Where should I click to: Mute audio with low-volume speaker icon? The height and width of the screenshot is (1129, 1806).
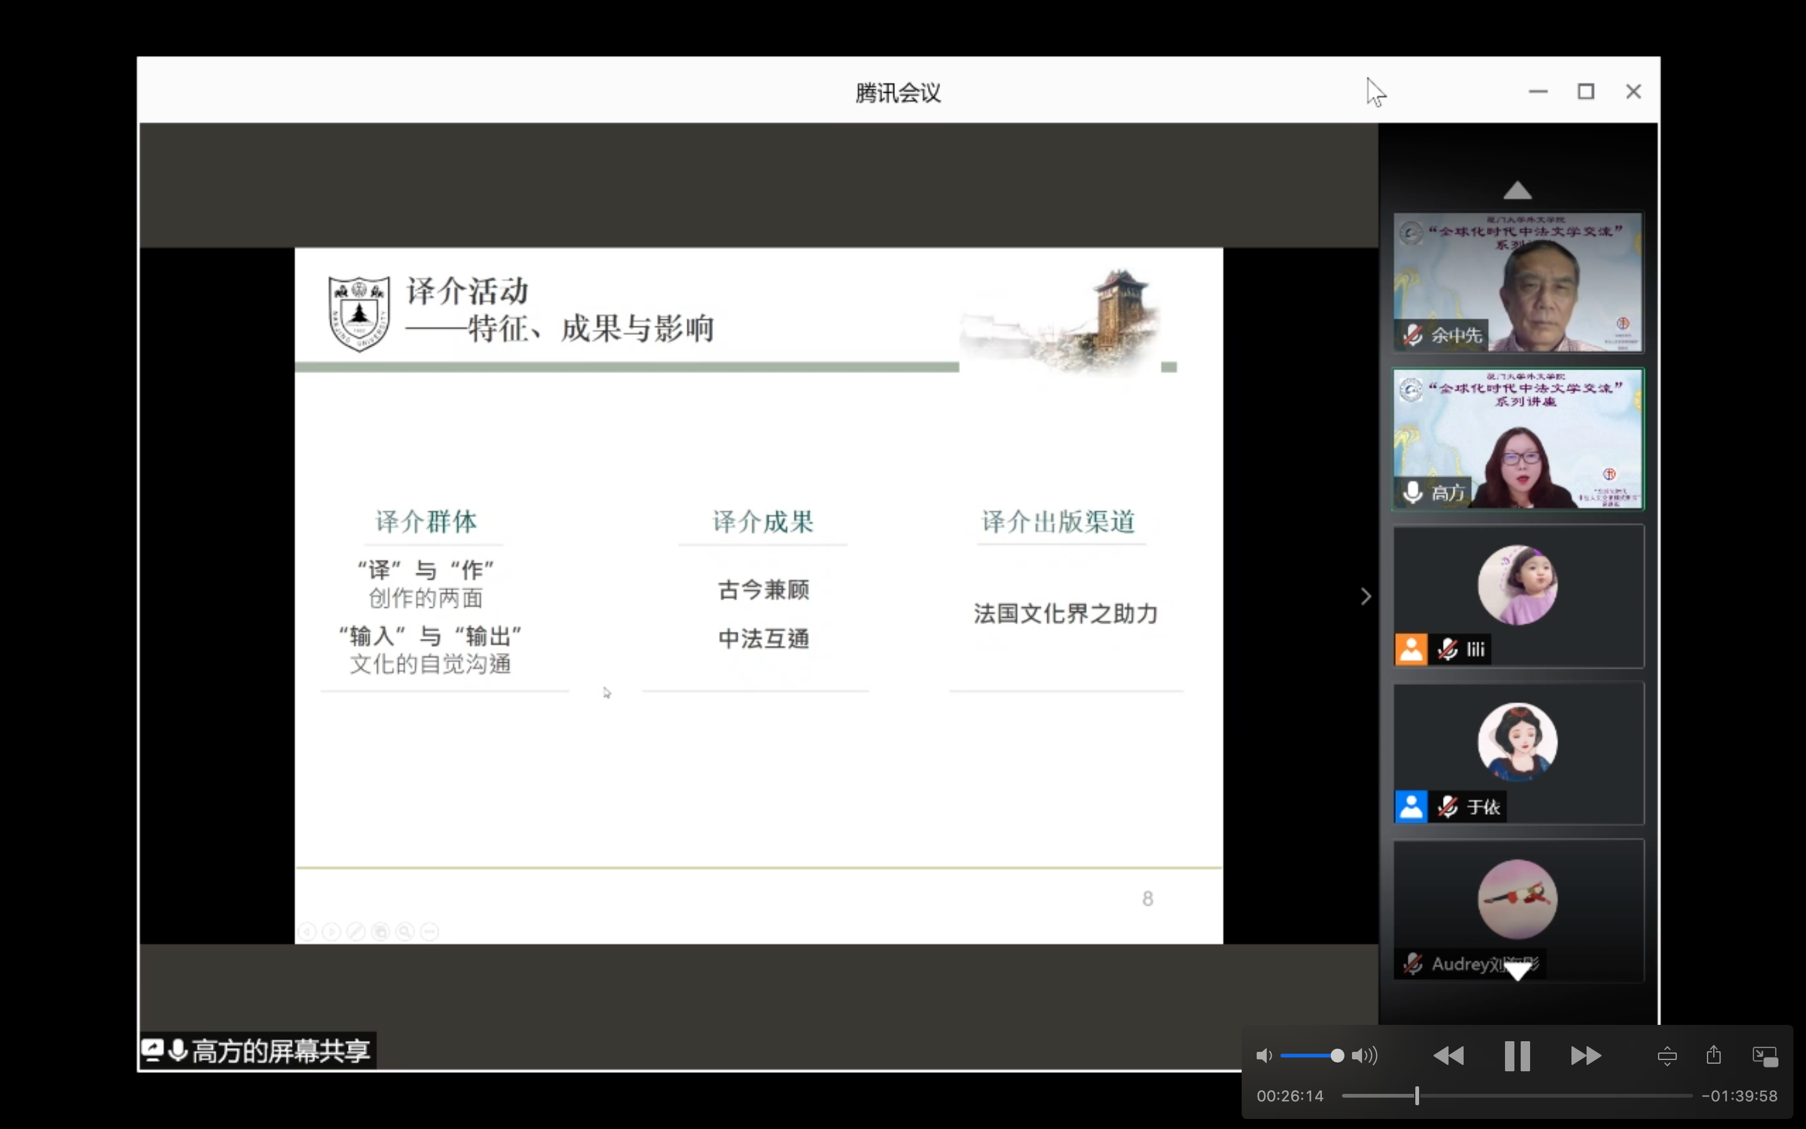point(1264,1055)
